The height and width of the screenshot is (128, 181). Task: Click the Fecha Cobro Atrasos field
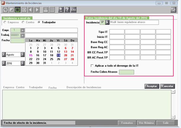tap(127, 72)
